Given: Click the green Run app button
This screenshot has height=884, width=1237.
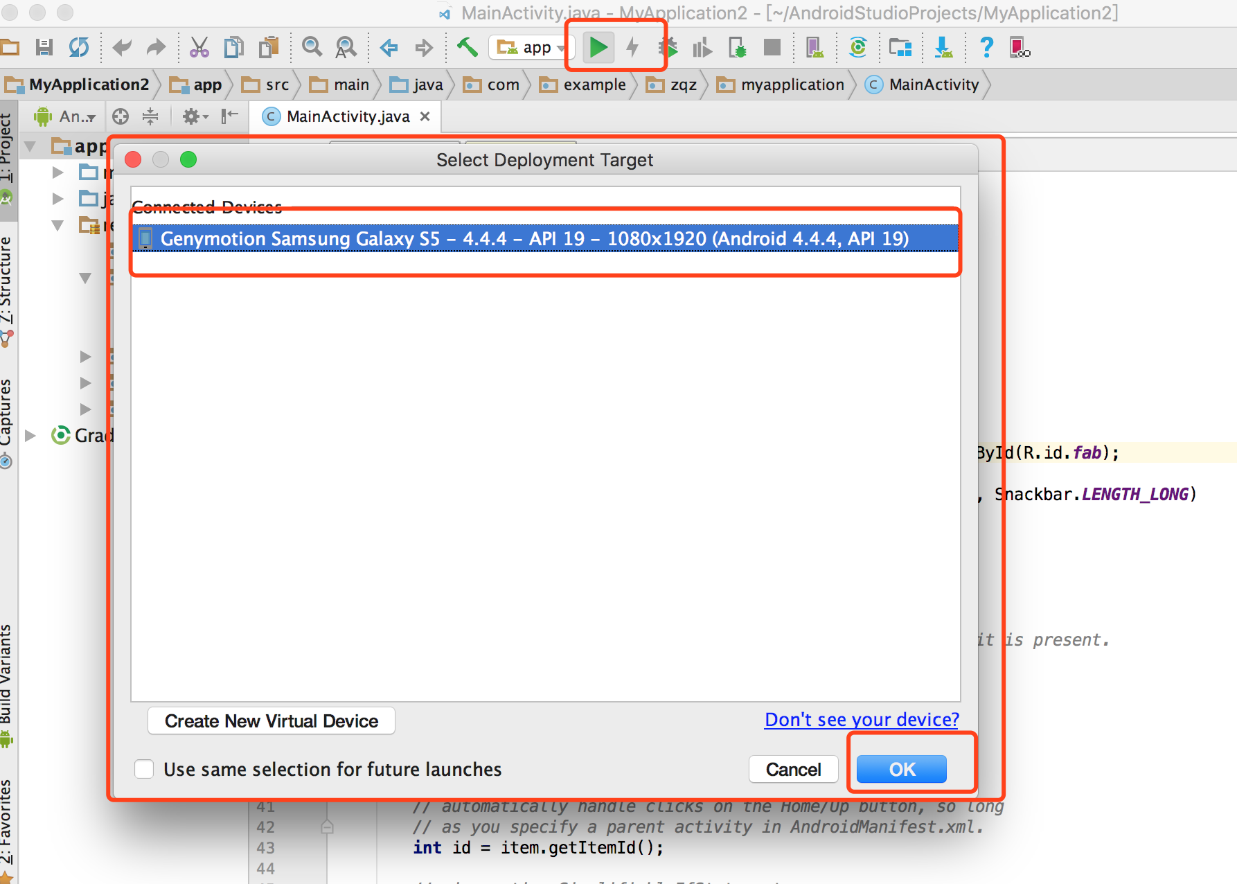Looking at the screenshot, I should coord(598,48).
